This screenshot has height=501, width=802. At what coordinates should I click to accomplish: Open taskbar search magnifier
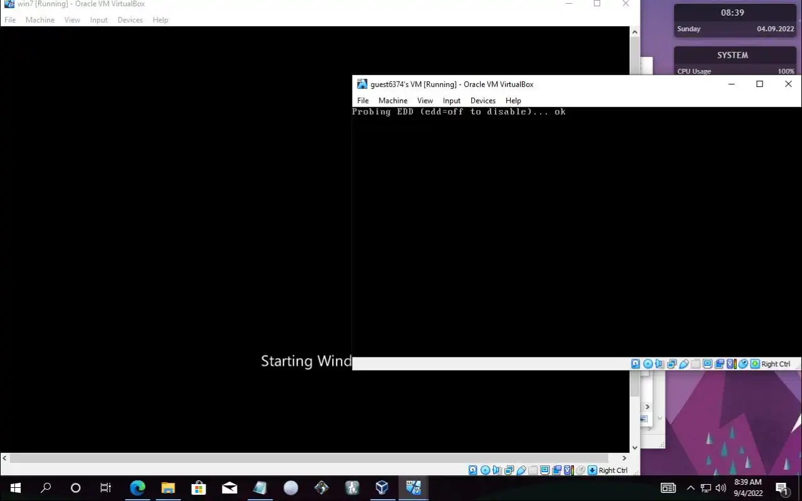click(46, 488)
